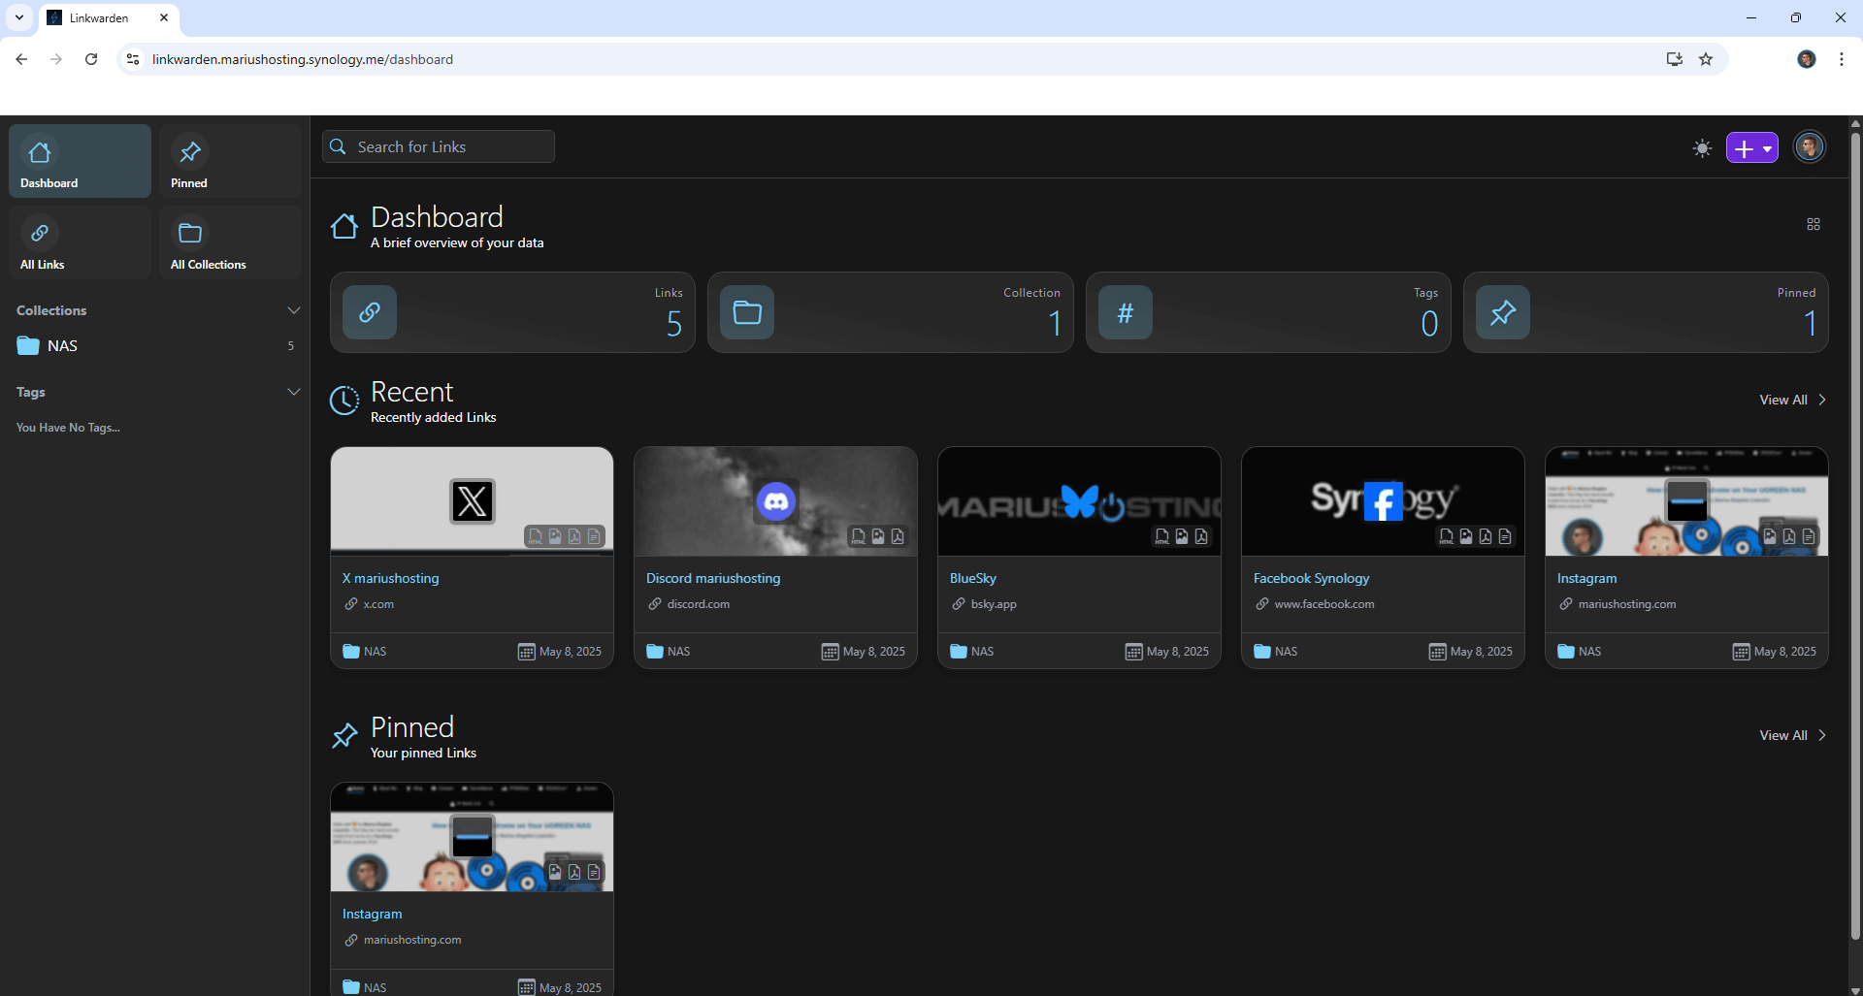Viewport: 1863px width, 996px height.
Task: Open the Pinned sidebar tile
Action: click(230, 161)
